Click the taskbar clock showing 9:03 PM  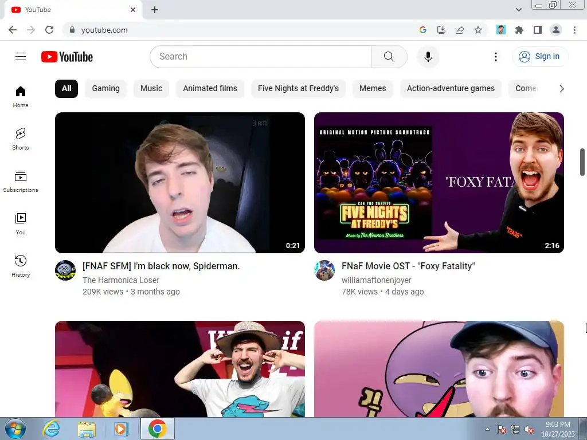tap(558, 429)
